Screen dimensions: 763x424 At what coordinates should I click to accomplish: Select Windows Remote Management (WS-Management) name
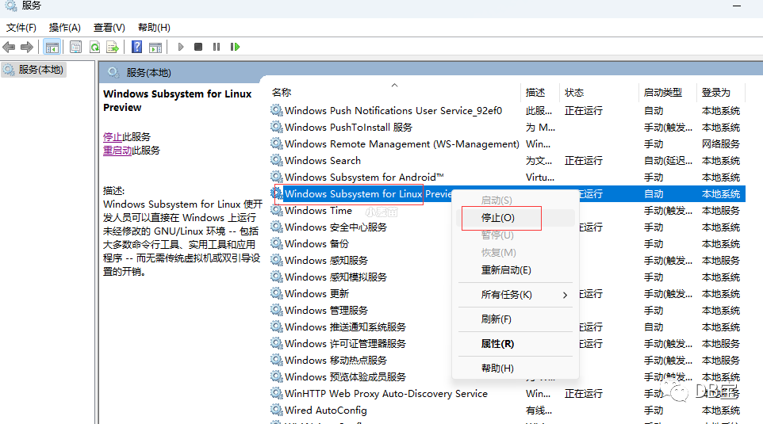tap(402, 144)
